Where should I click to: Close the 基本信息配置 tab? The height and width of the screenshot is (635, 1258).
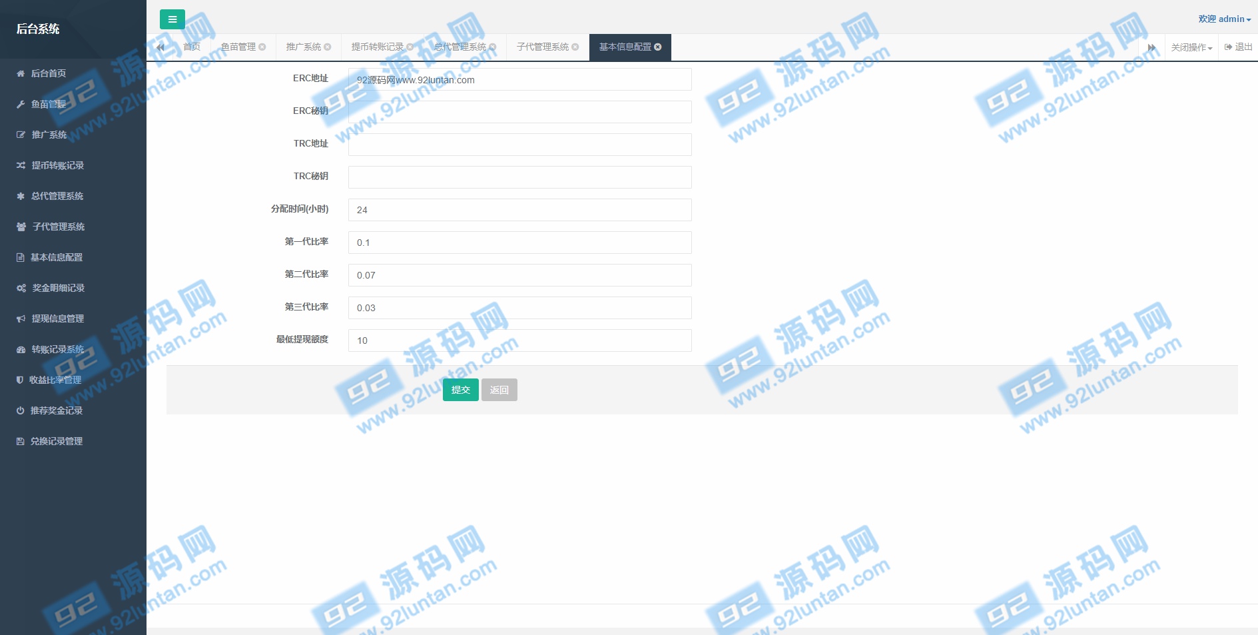pyautogui.click(x=658, y=47)
